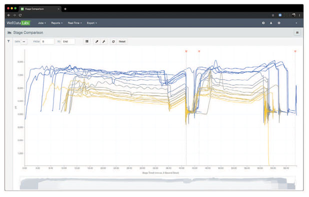The image size is (309, 197).
Task: Open a new browser tab with plus
Action: [x=65, y=9]
